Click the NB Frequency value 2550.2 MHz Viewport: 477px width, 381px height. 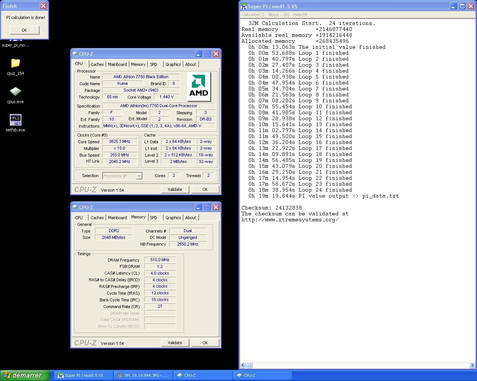pyautogui.click(x=188, y=244)
